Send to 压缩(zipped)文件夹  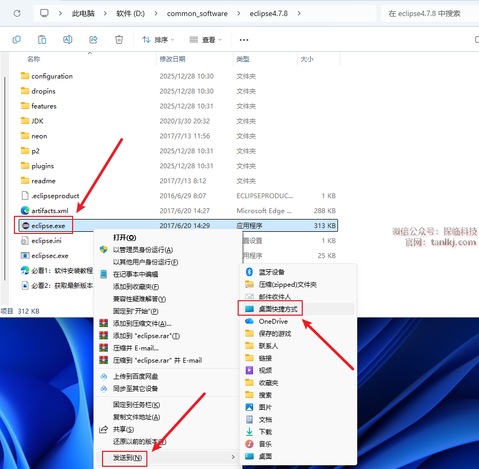point(288,285)
